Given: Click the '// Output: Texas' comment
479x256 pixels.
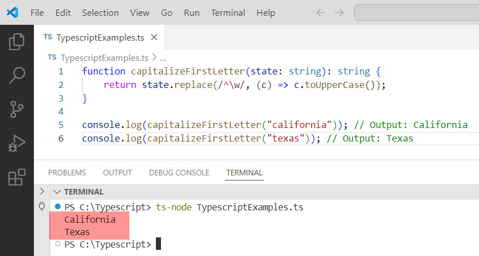Looking at the screenshot, I should (370, 139).
